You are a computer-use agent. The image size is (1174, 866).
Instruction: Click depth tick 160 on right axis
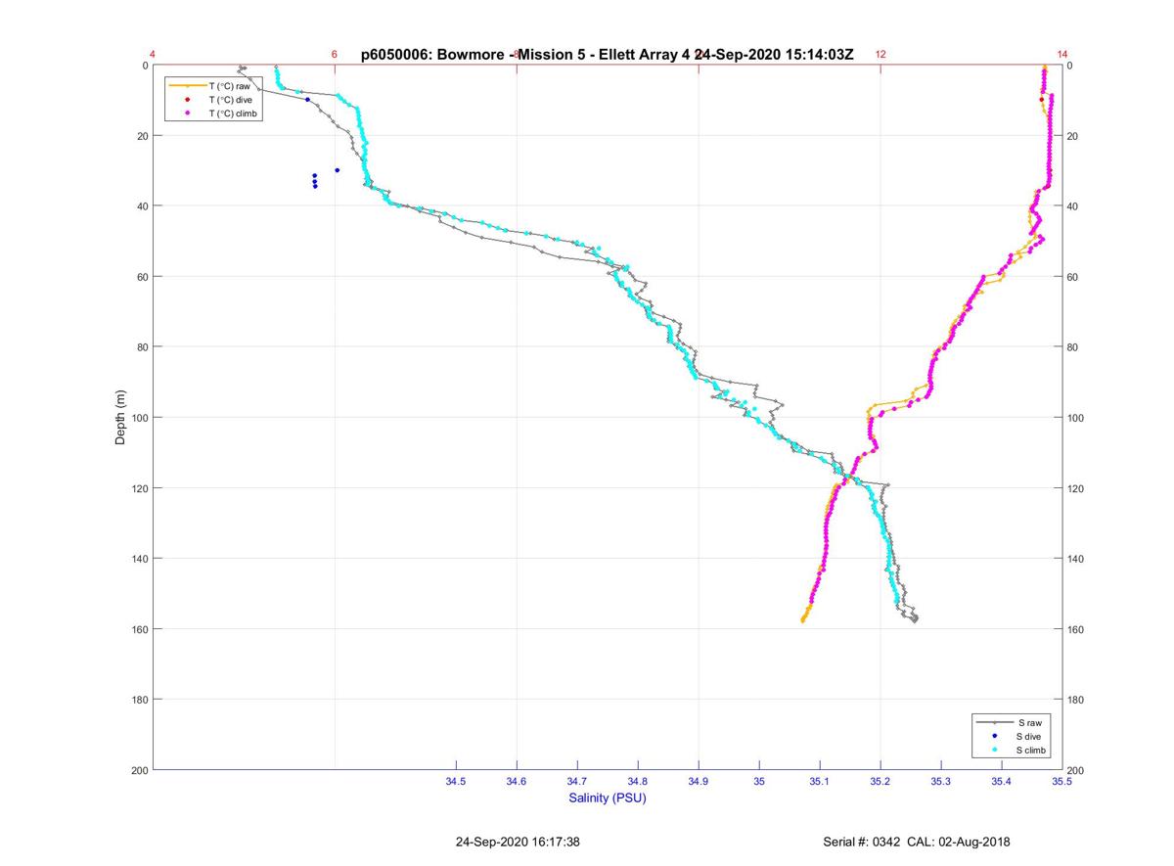click(x=1075, y=629)
